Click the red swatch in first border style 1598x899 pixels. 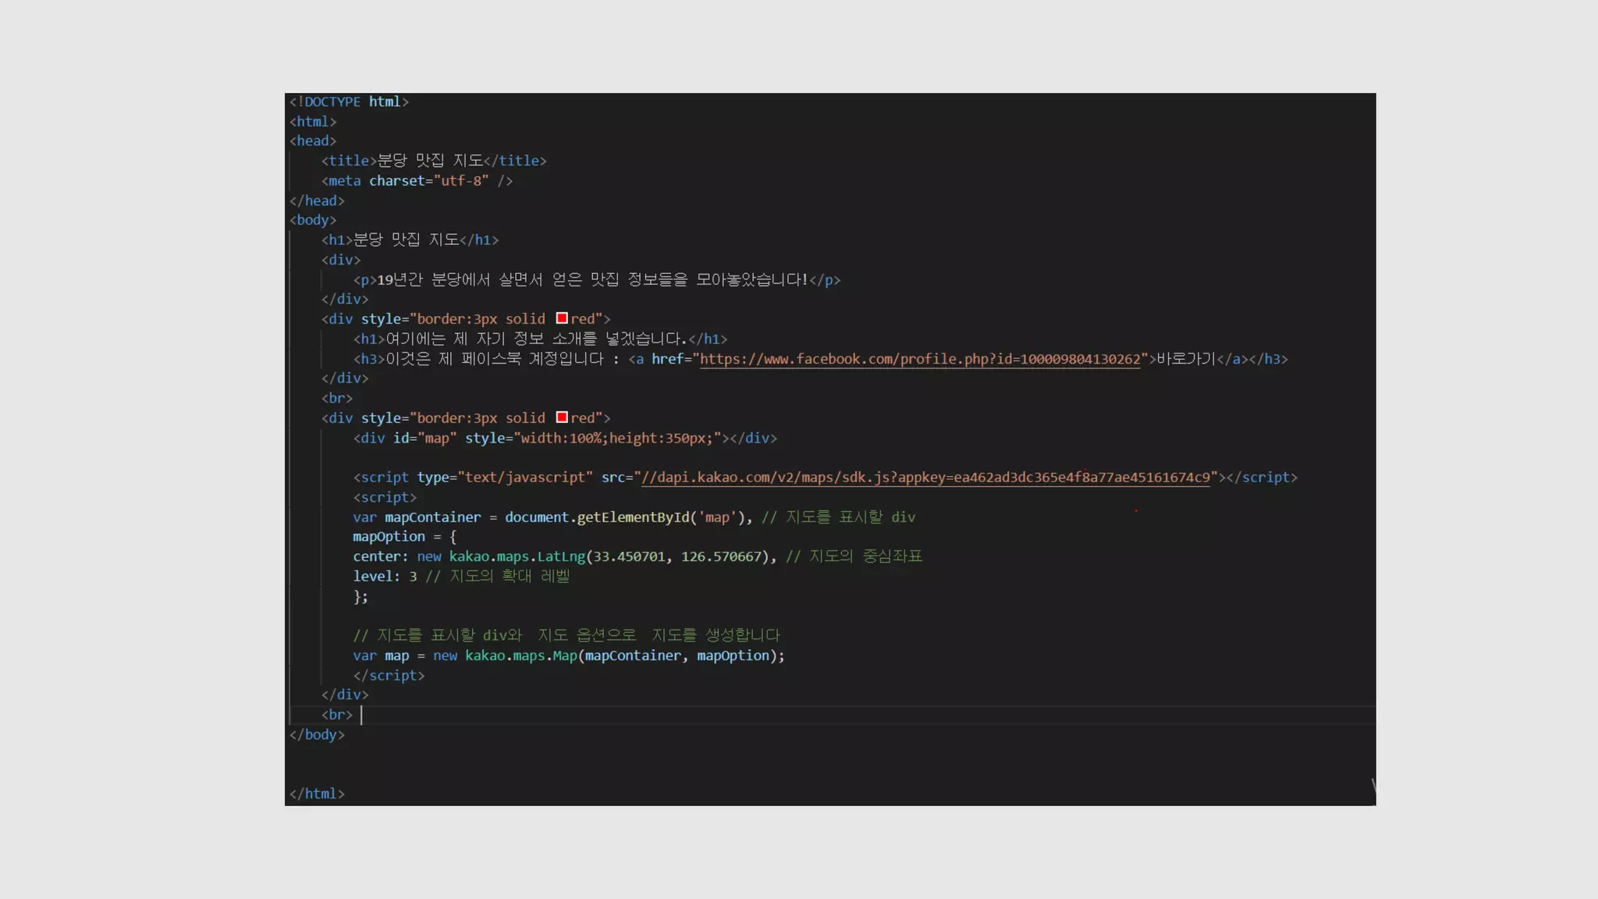(x=561, y=318)
